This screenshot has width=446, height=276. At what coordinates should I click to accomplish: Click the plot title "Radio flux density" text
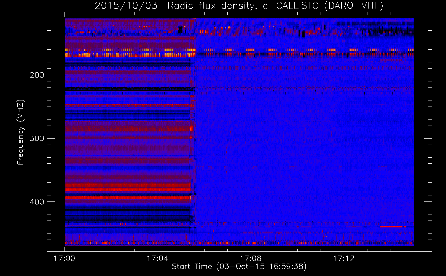211,6
